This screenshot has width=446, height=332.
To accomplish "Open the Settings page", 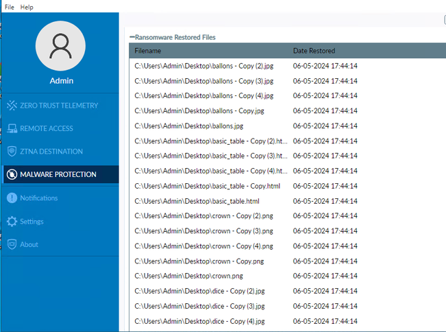I will click(60, 222).
